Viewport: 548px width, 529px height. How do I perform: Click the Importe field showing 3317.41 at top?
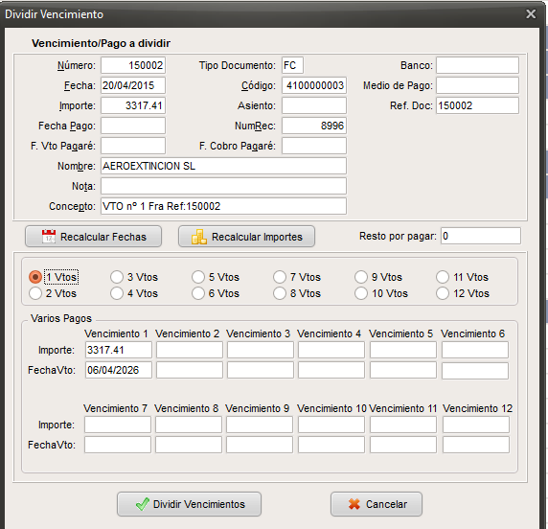coord(133,105)
